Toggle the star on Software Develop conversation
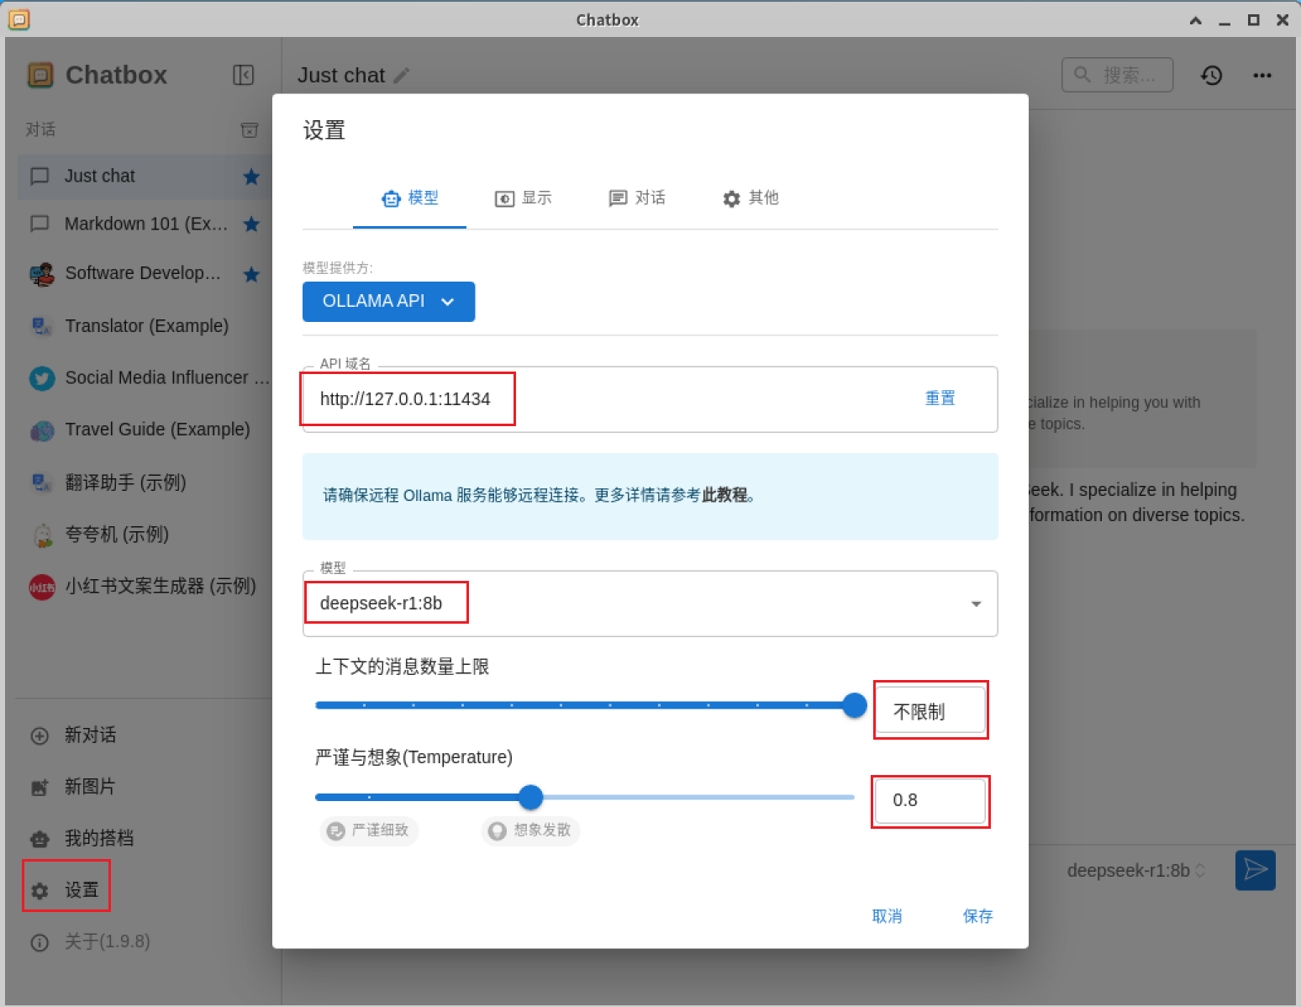The height and width of the screenshot is (1007, 1301). [251, 274]
